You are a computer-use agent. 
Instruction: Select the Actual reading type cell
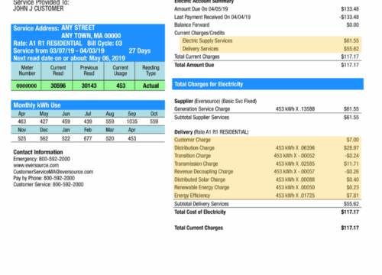[x=151, y=86]
